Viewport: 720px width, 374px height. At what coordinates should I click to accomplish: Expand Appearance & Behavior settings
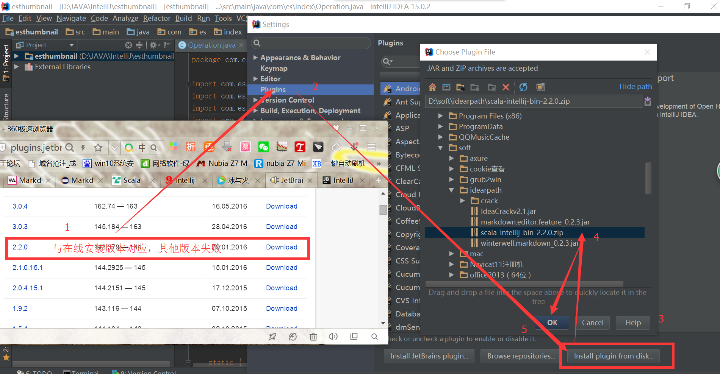pyautogui.click(x=256, y=58)
